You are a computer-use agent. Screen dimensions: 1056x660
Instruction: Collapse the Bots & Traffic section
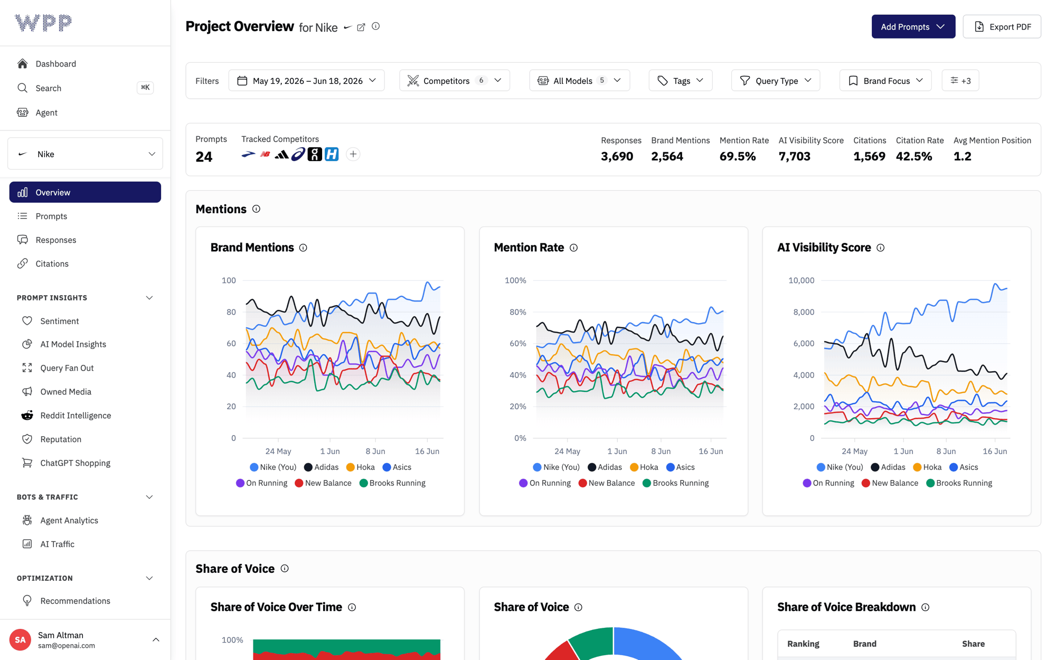pyautogui.click(x=149, y=497)
